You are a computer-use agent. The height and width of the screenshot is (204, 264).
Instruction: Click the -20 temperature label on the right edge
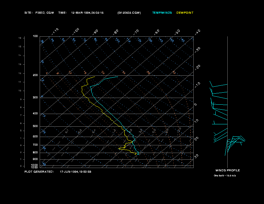197,67
